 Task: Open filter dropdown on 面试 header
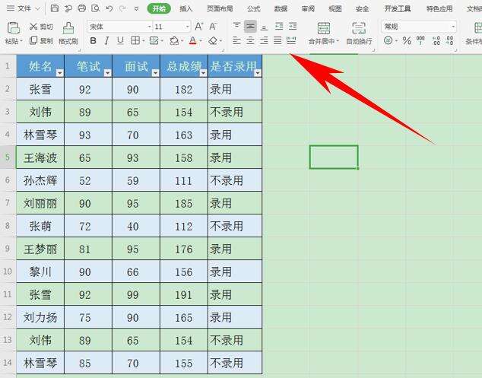point(156,72)
